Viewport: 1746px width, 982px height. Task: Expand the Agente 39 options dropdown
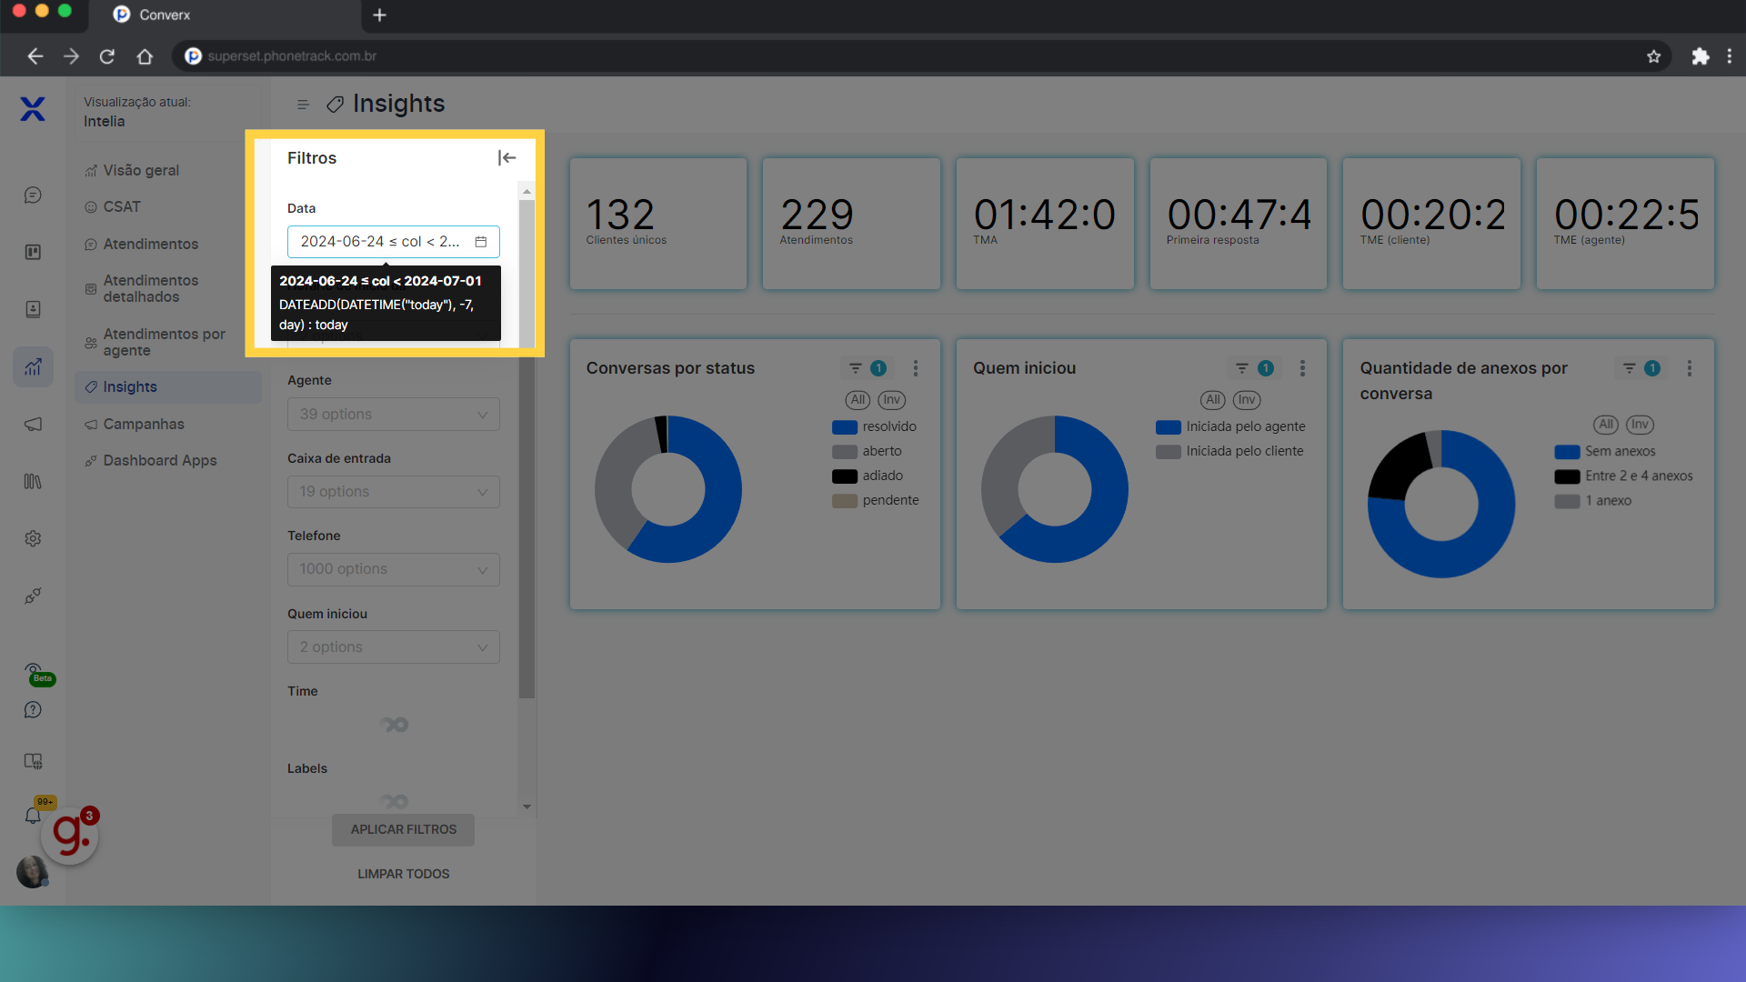(x=394, y=415)
